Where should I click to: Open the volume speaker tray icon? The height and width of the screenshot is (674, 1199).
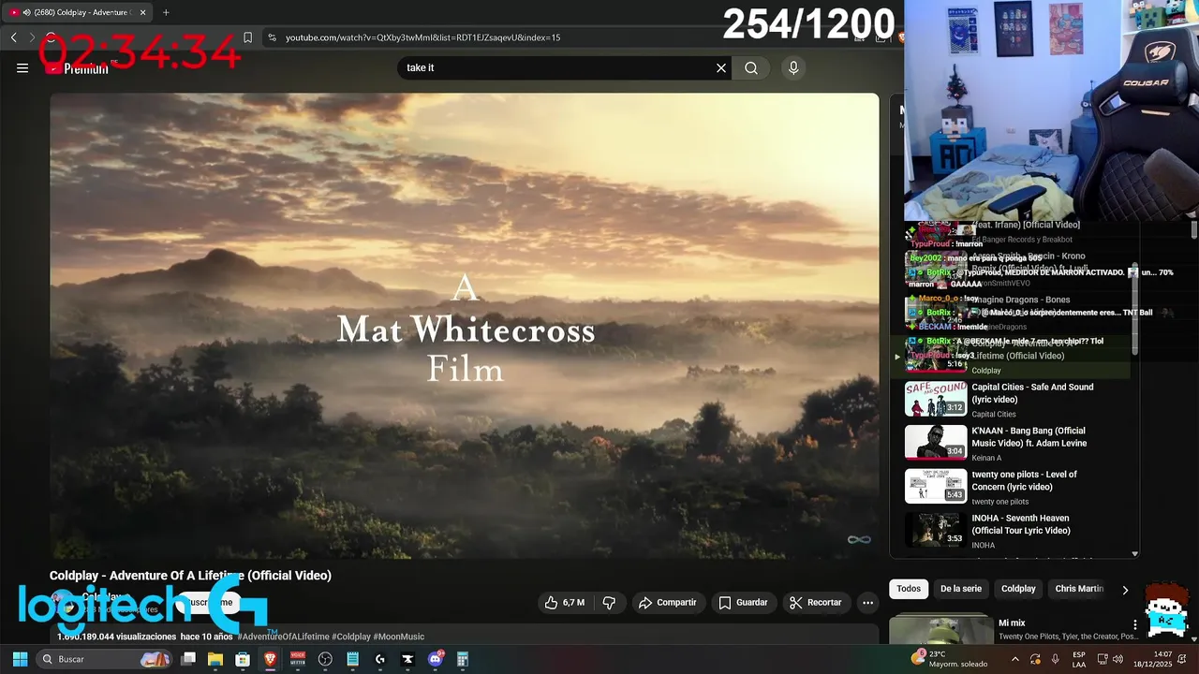(1119, 659)
